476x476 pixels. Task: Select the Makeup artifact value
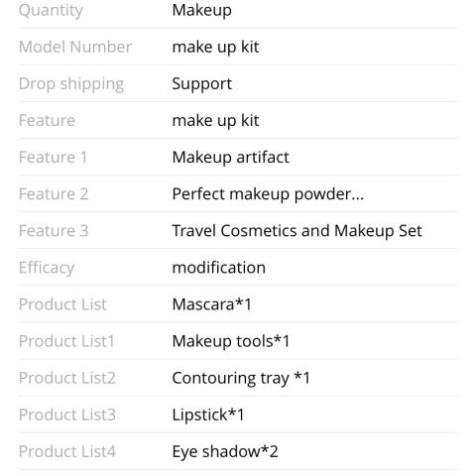coord(231,158)
